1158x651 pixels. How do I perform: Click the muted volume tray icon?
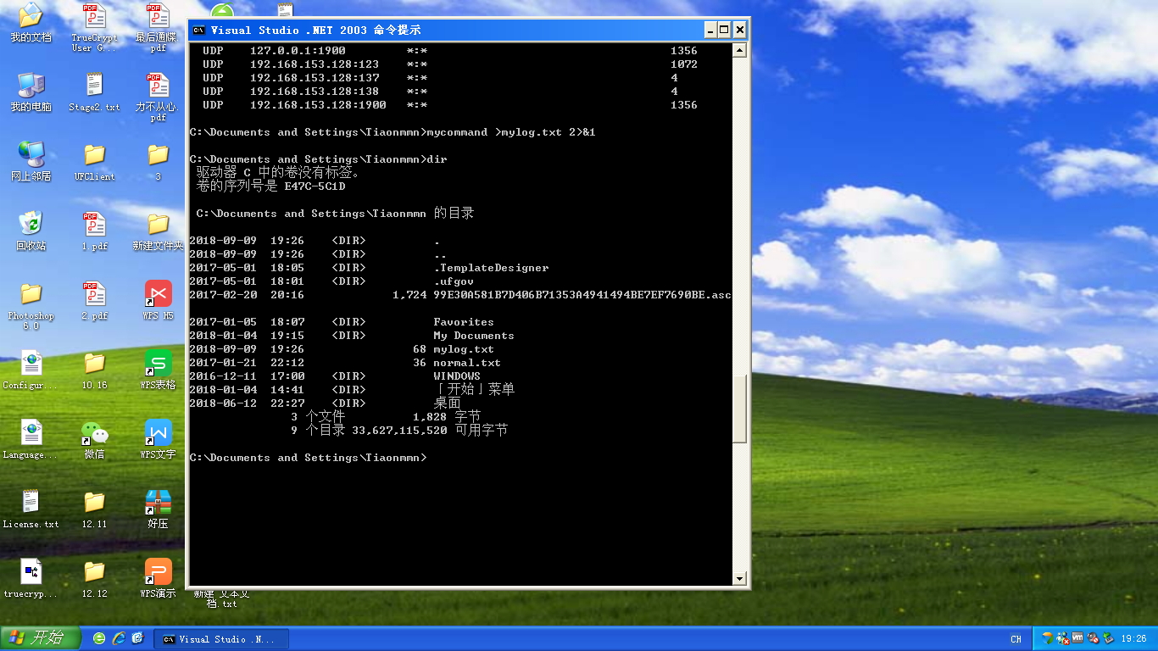click(1093, 638)
